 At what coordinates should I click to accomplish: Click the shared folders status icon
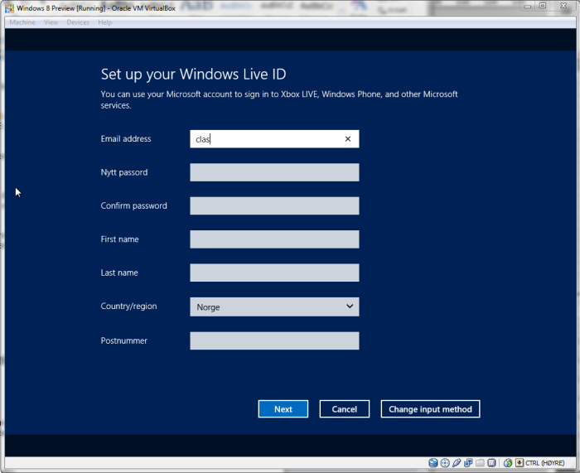pyautogui.click(x=480, y=462)
